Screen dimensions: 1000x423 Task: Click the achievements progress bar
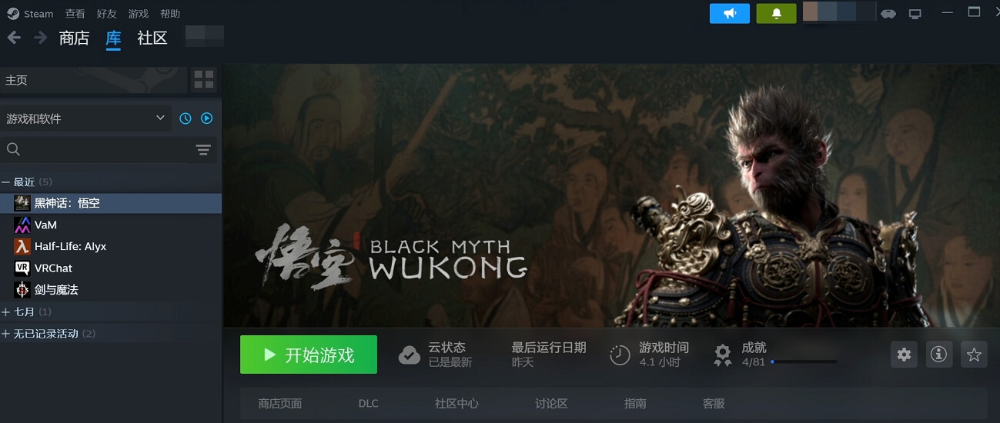click(804, 361)
